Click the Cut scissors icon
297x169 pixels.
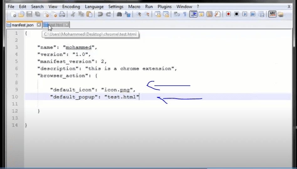73,14
